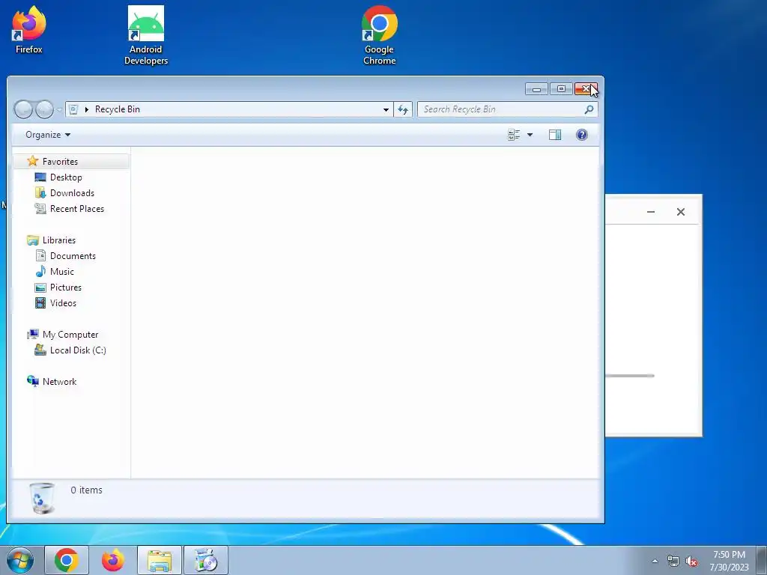Open Windows Explorer taskbar button
The height and width of the screenshot is (575, 767).
click(159, 560)
